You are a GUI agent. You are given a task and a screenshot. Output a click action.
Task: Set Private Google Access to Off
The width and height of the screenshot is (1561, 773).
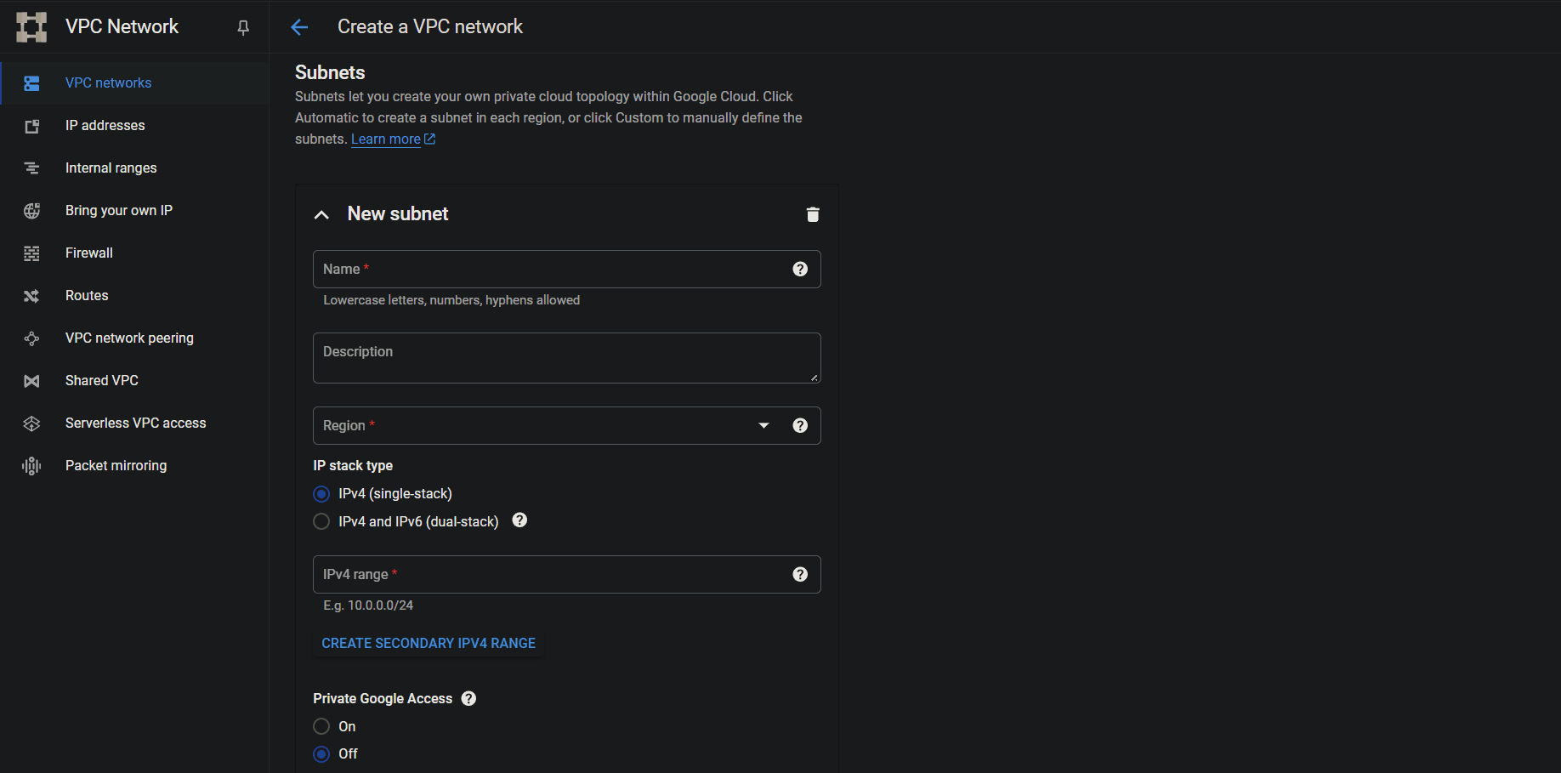coord(321,754)
